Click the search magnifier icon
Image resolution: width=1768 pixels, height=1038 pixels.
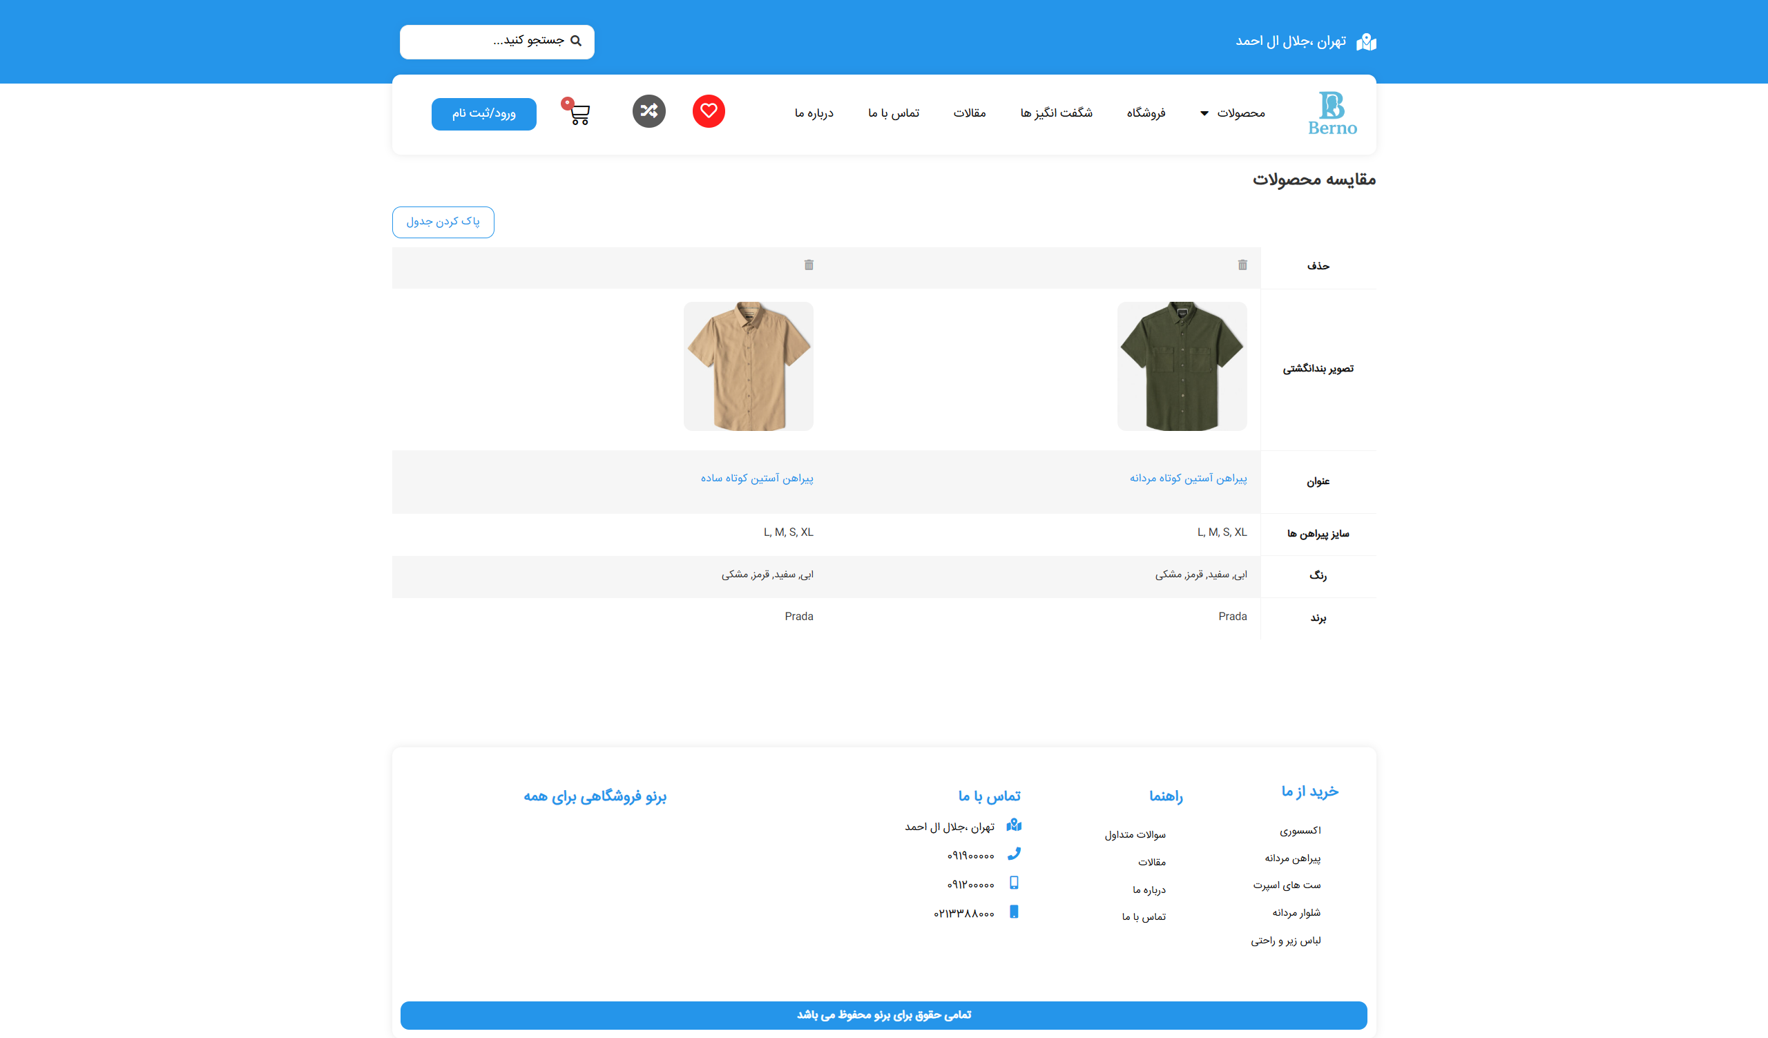(577, 41)
